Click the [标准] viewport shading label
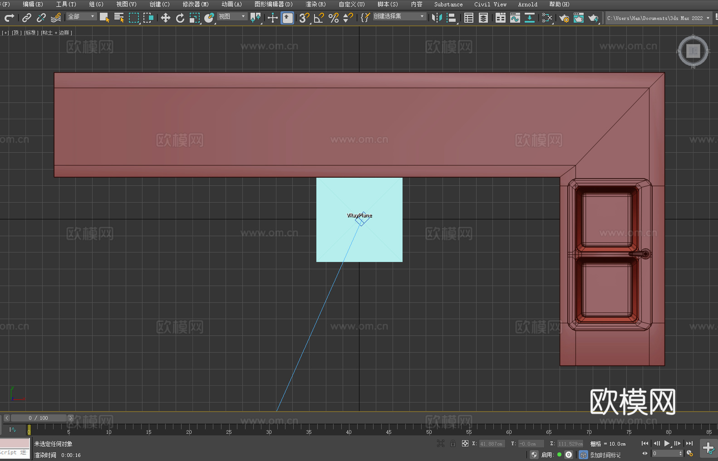The image size is (718, 461). 31,33
